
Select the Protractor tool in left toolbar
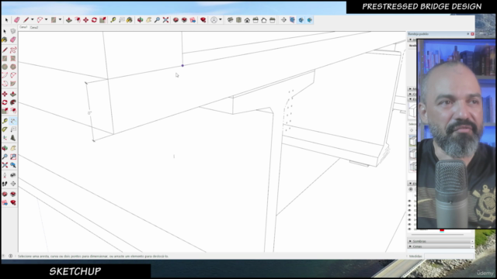pos(5,129)
